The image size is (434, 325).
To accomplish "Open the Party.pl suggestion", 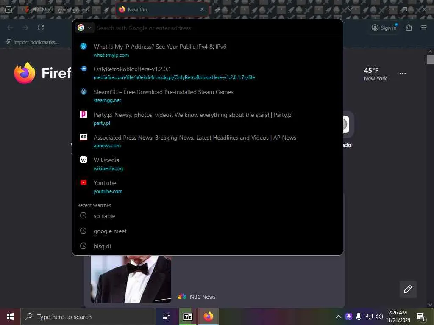I will click(x=208, y=118).
